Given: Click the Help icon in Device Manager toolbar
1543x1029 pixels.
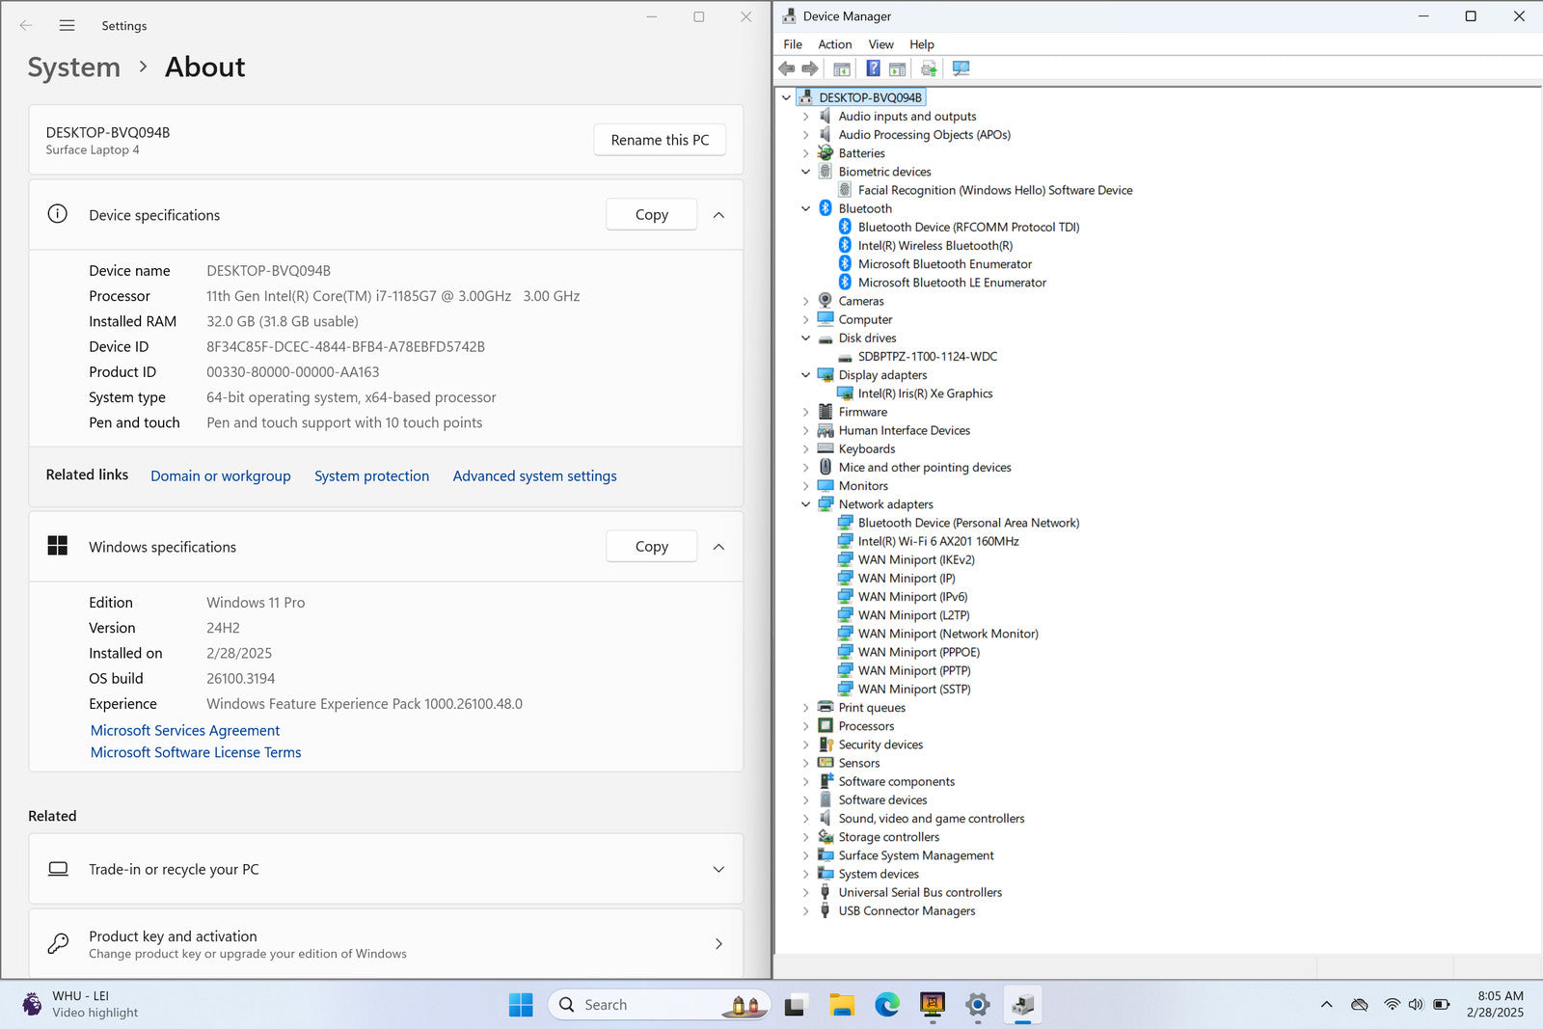Looking at the screenshot, I should (873, 68).
